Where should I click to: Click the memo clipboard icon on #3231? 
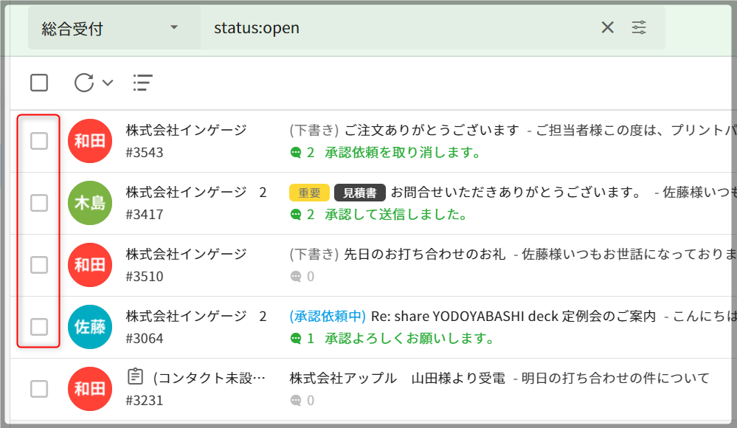click(135, 378)
